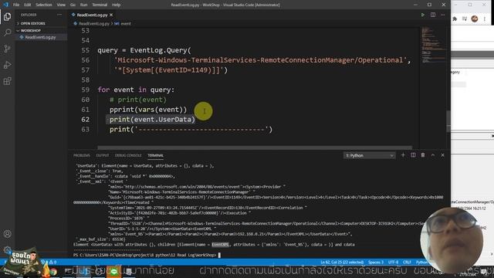Image resolution: width=494 pixels, height=278 pixels.
Task: Close the terminal panel
Action: point(442,155)
